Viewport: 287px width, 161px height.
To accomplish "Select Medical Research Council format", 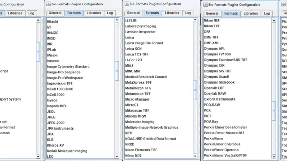I will (146, 77).
